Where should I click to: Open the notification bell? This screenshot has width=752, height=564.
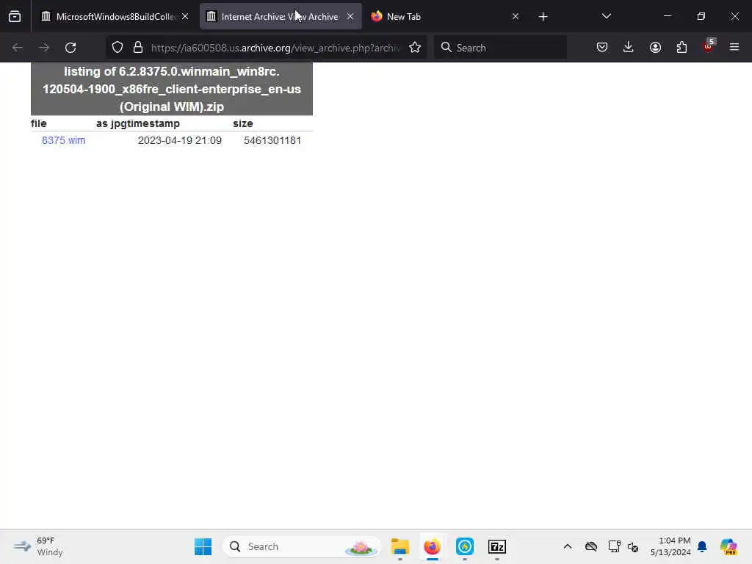pyautogui.click(x=703, y=546)
